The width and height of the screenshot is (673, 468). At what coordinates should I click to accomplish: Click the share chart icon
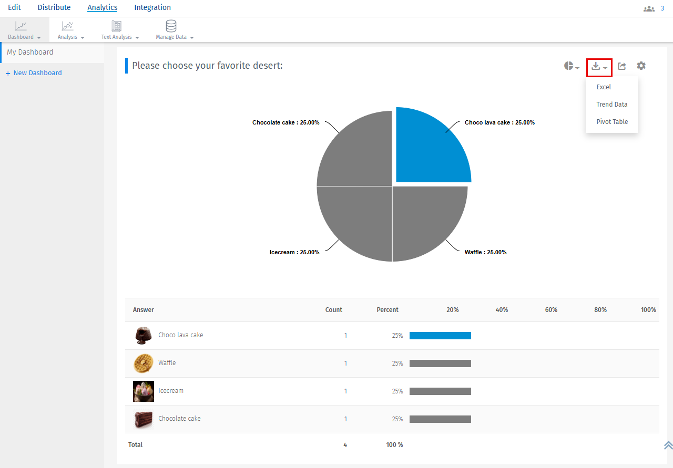pyautogui.click(x=622, y=66)
